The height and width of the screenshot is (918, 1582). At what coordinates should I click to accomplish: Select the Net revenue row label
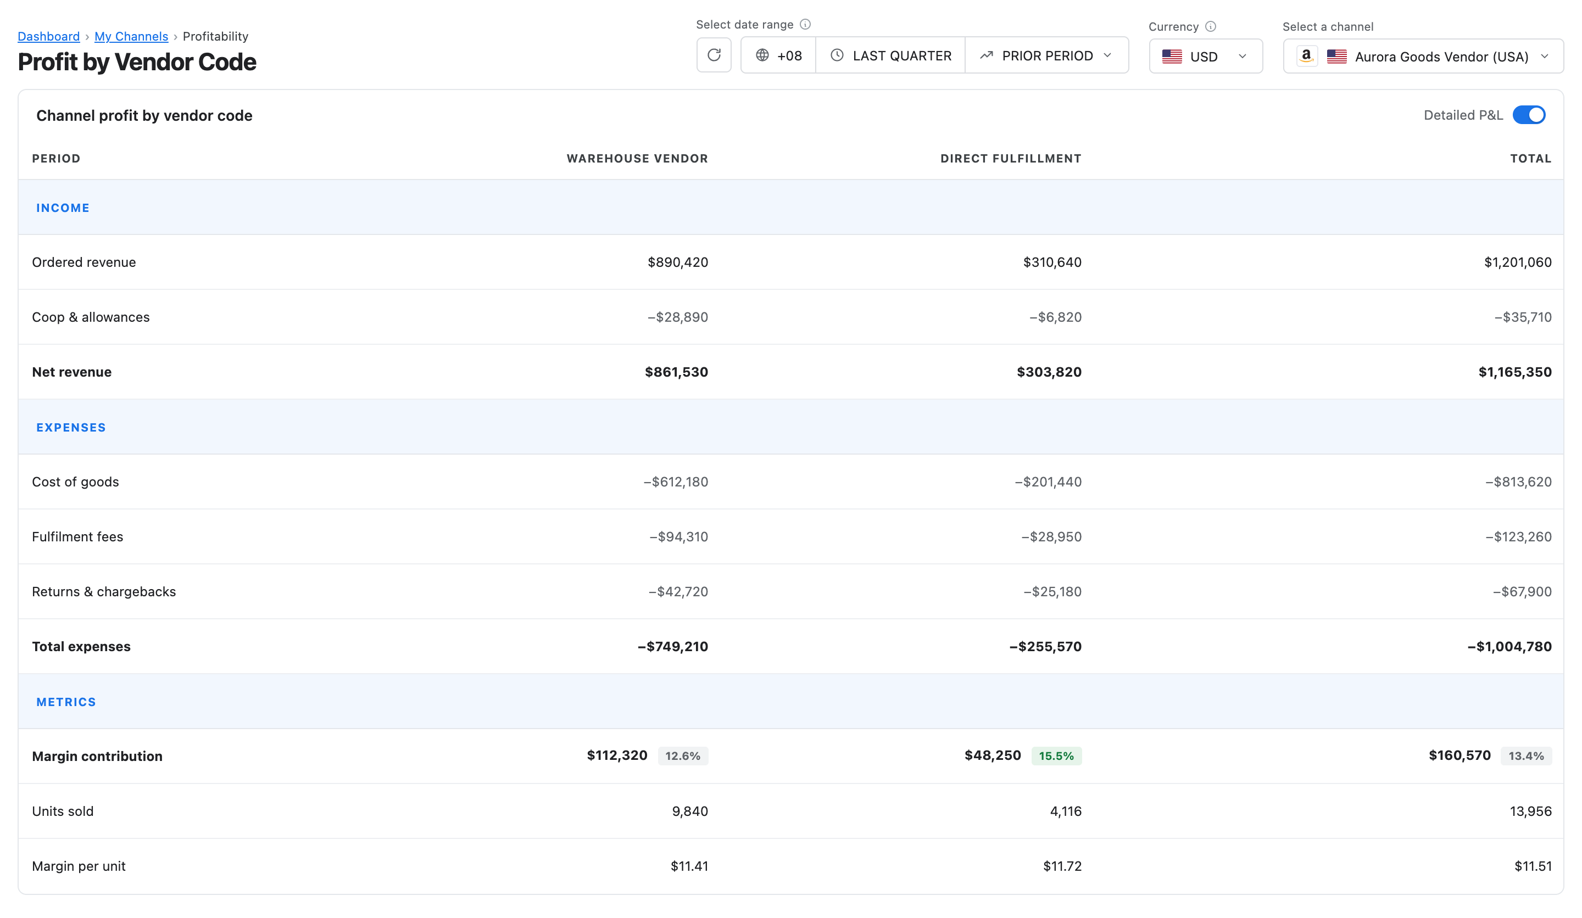(71, 372)
